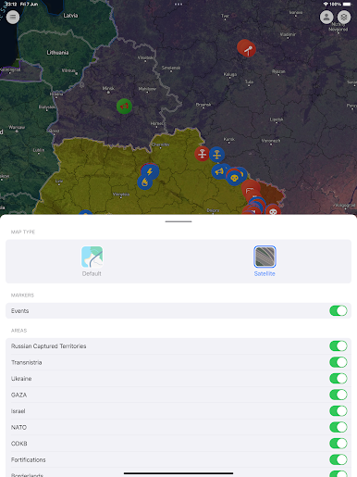This screenshot has height=477, width=357.
Task: Select the green megaphone marker near Minsk
Action: coord(124,107)
